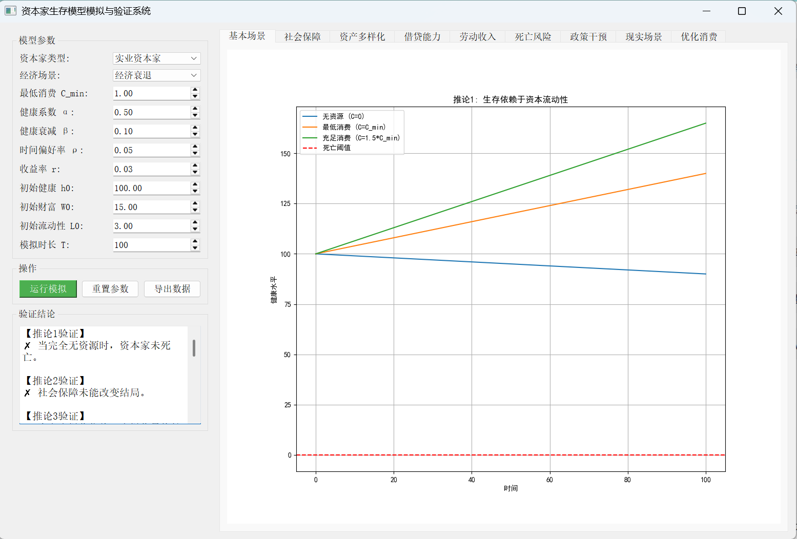Maximize the application window
The width and height of the screenshot is (797, 539).
742,11
